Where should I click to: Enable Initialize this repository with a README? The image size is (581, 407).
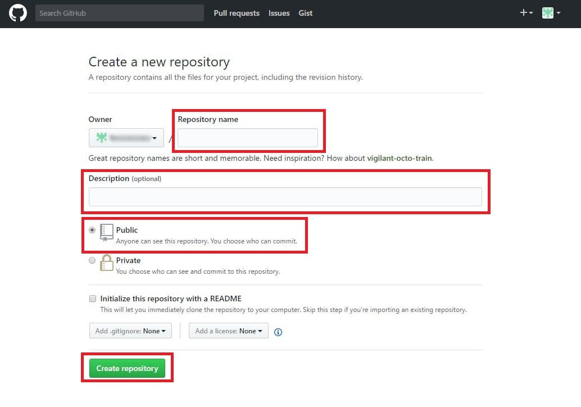coord(93,299)
